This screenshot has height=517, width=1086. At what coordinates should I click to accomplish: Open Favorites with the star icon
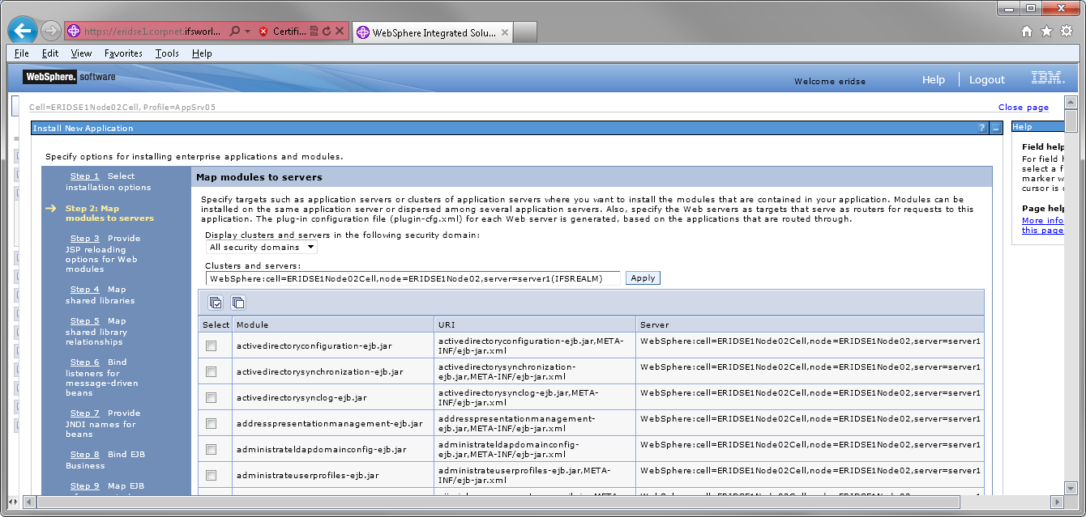coord(1048,32)
